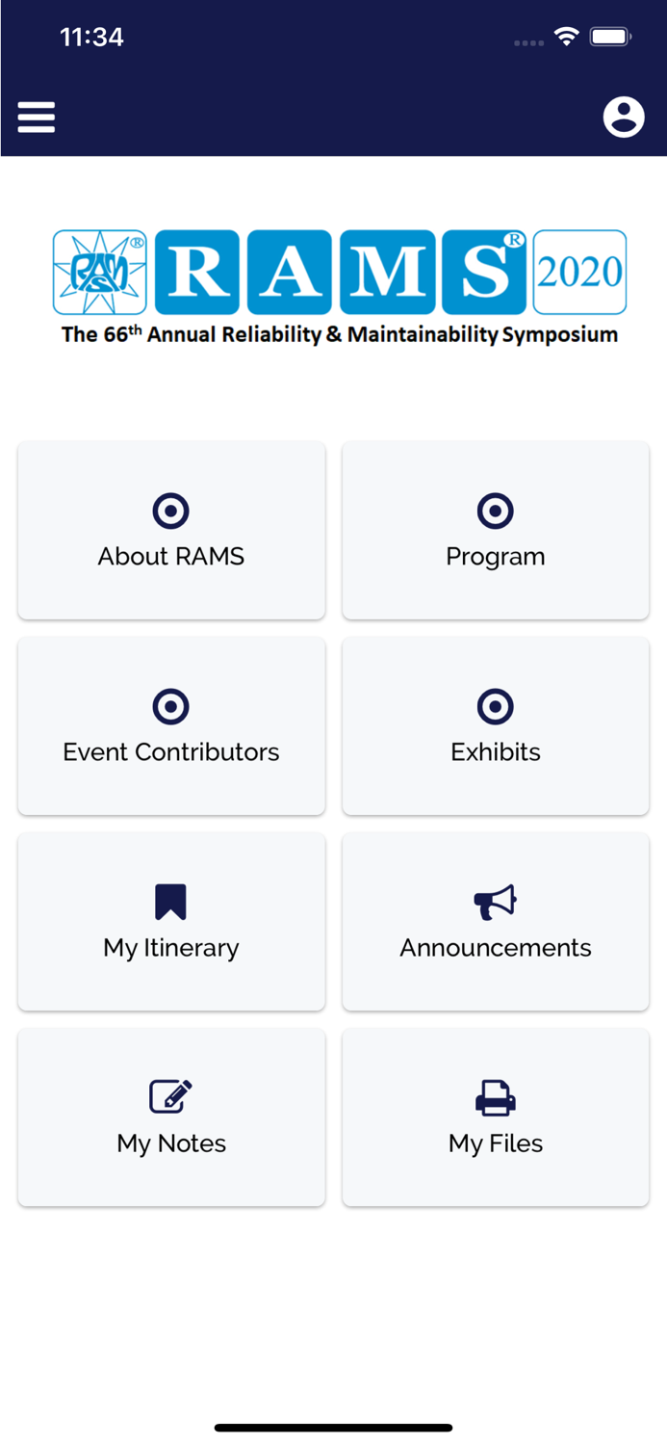
Task: Open the user profile icon
Action: coord(624,118)
